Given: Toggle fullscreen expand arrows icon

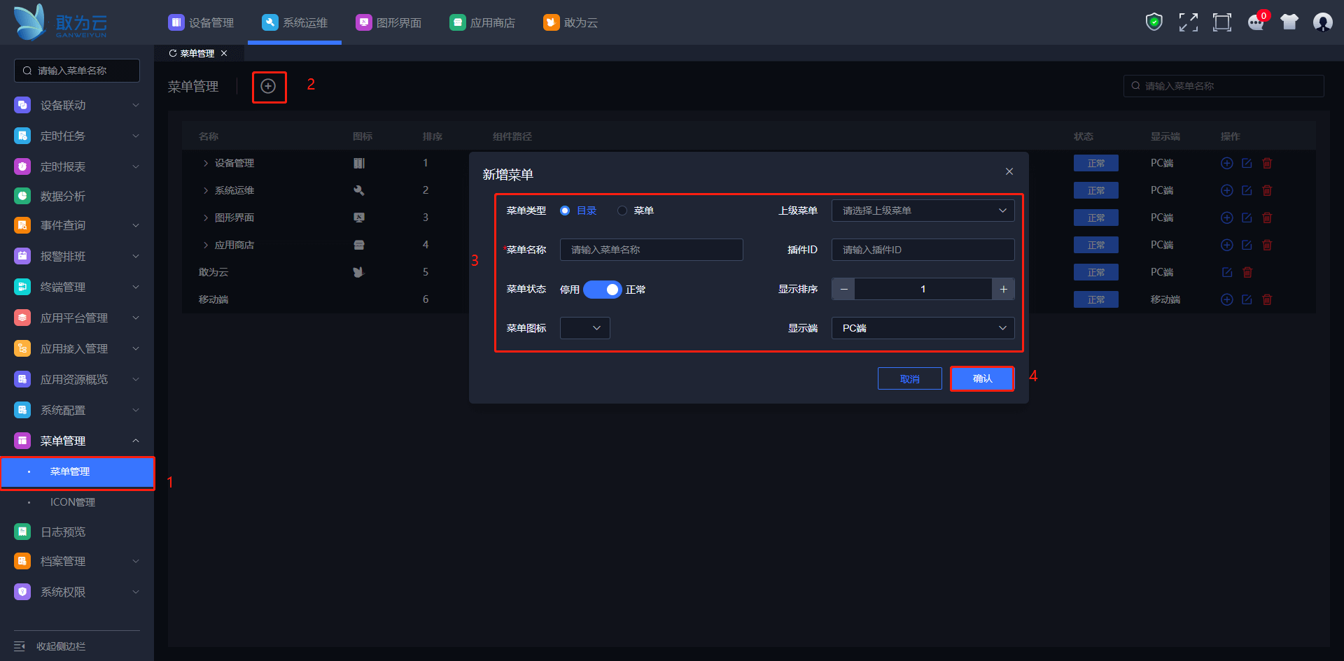Looking at the screenshot, I should pyautogui.click(x=1188, y=22).
